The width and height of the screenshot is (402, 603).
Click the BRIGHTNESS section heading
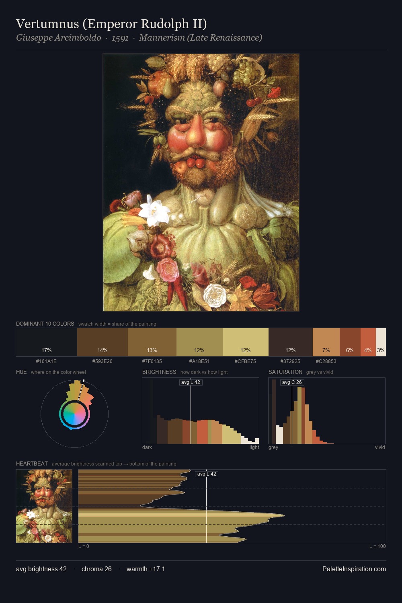[x=159, y=372]
